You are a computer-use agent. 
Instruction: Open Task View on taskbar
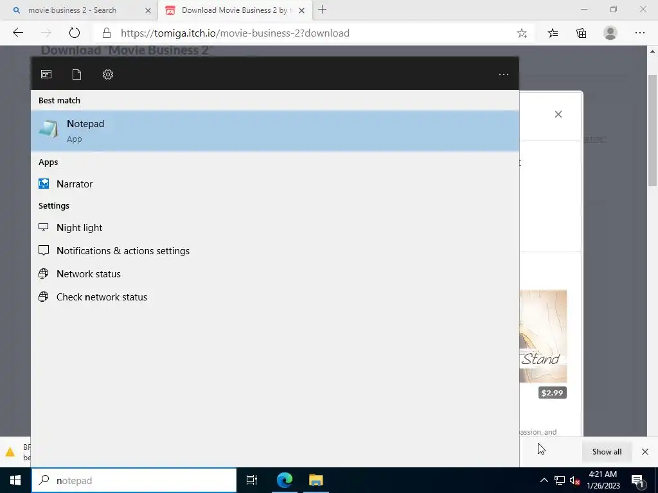coord(252,480)
